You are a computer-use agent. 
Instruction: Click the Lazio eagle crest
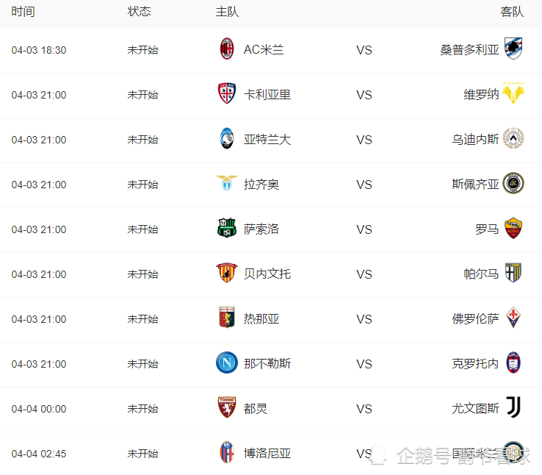coord(227,184)
